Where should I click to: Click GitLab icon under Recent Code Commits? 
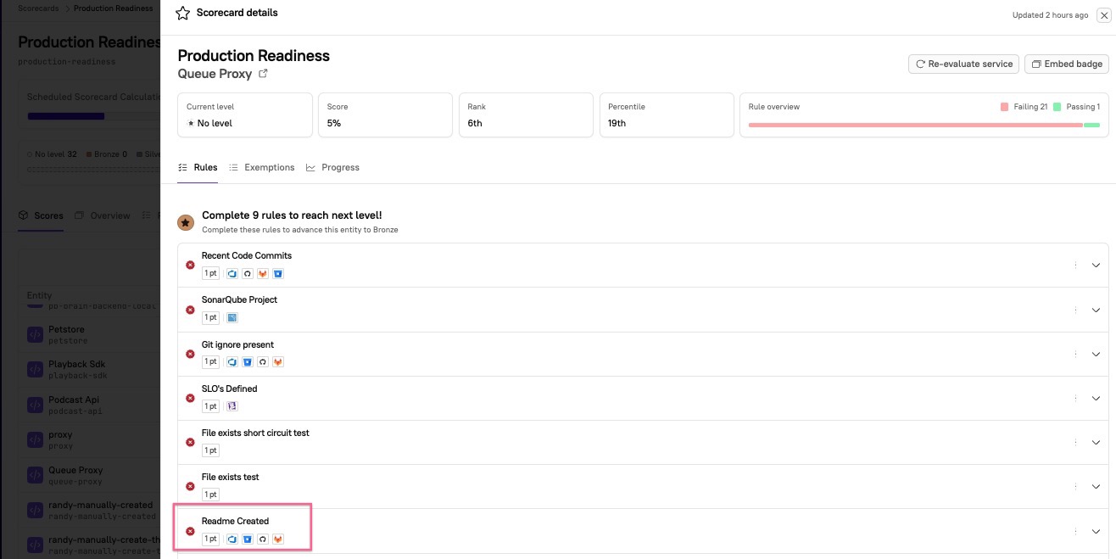(x=263, y=273)
